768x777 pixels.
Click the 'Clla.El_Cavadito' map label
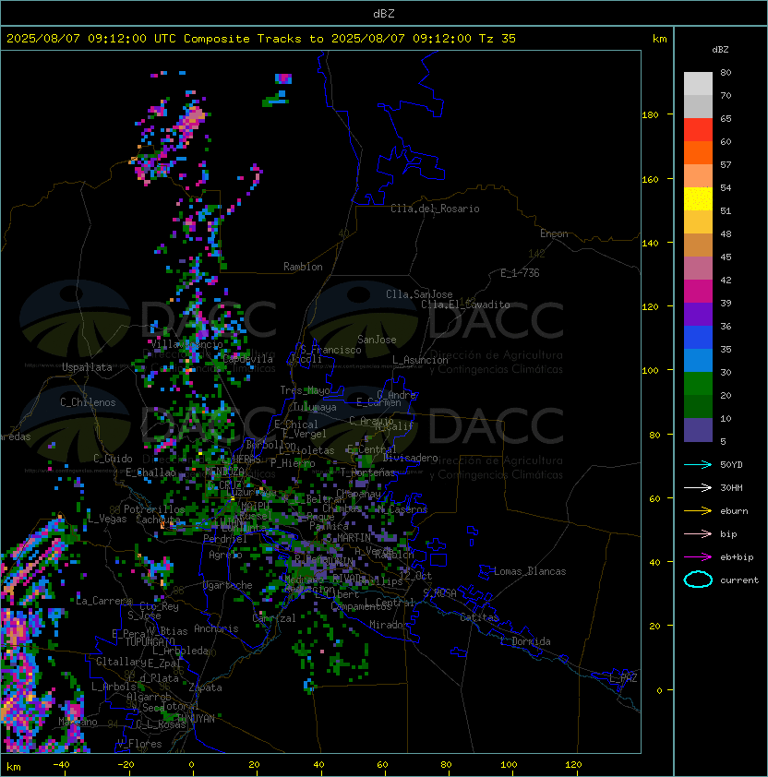point(465,305)
